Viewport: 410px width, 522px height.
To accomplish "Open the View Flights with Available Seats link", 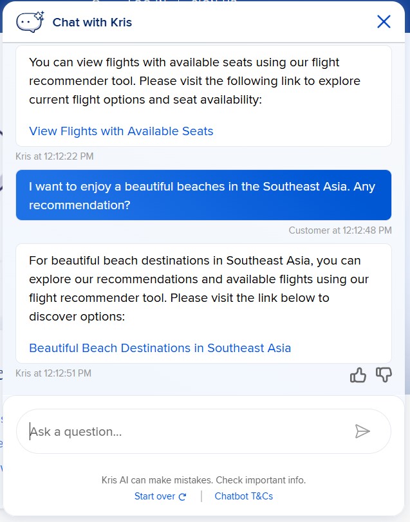I will [x=121, y=131].
